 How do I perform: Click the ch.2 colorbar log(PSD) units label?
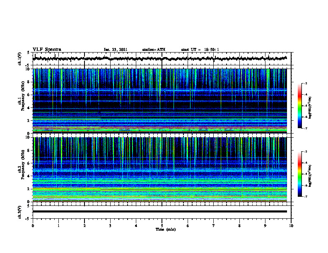(x=310, y=176)
